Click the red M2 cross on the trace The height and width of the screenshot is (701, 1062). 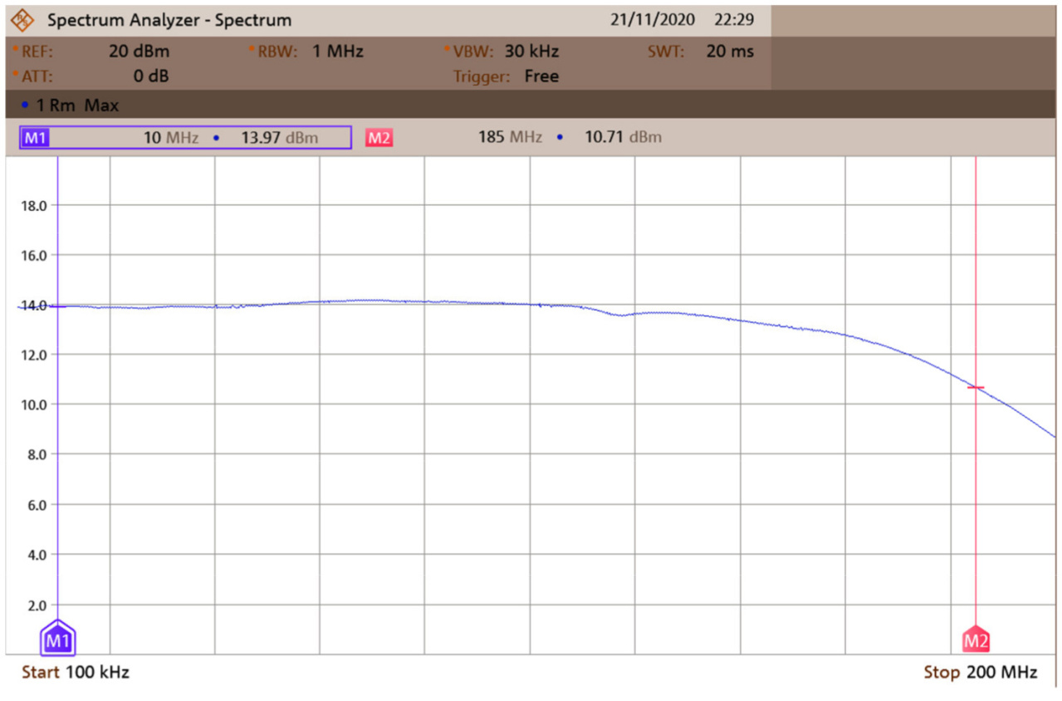pyautogui.click(x=976, y=387)
